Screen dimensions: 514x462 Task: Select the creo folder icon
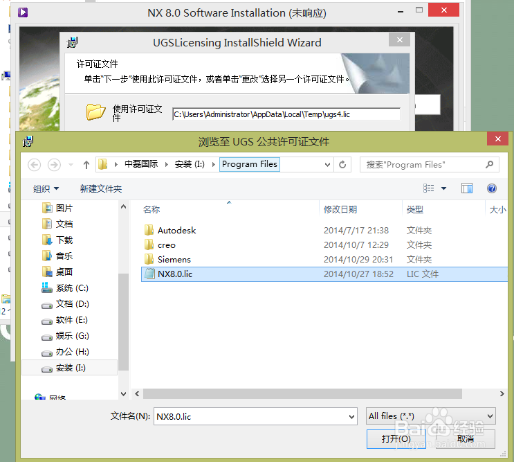tap(149, 245)
